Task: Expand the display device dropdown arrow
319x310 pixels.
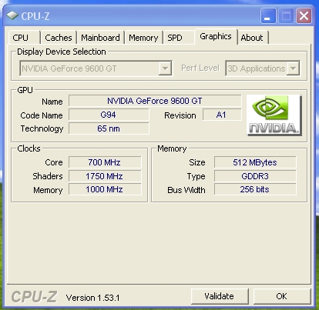Action: (x=165, y=68)
